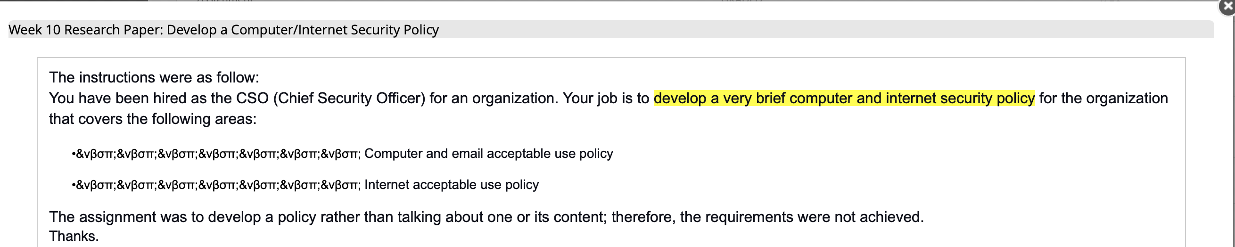Click "The instructions were as follow:" line

(x=154, y=77)
